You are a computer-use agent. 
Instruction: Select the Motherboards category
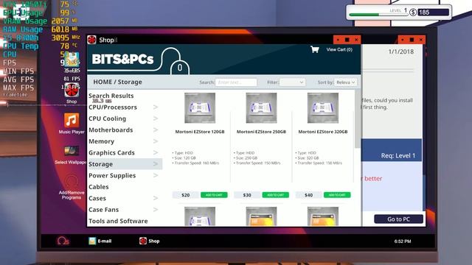111,130
